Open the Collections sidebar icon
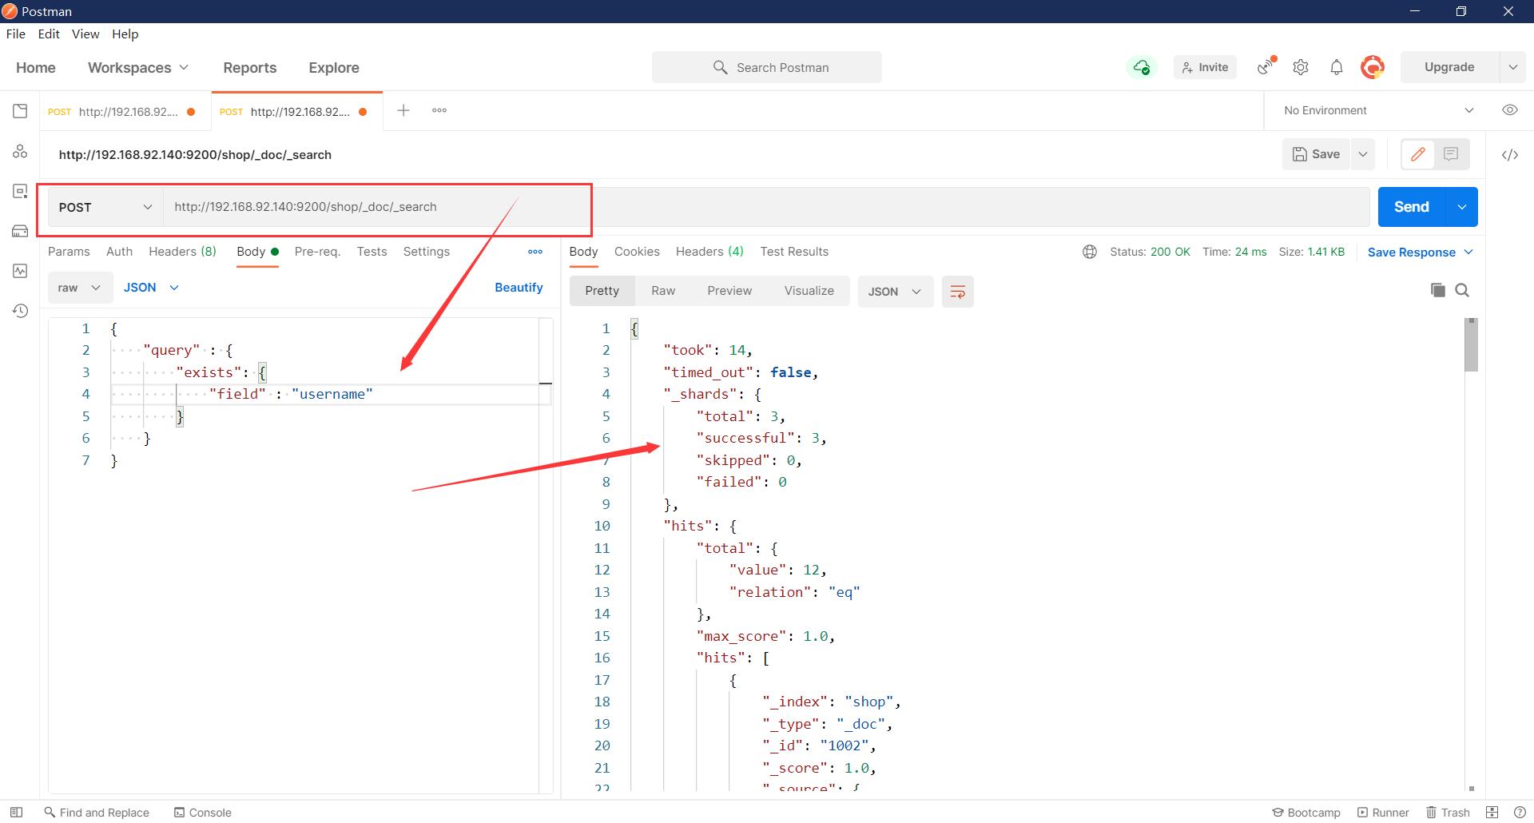 (20, 111)
